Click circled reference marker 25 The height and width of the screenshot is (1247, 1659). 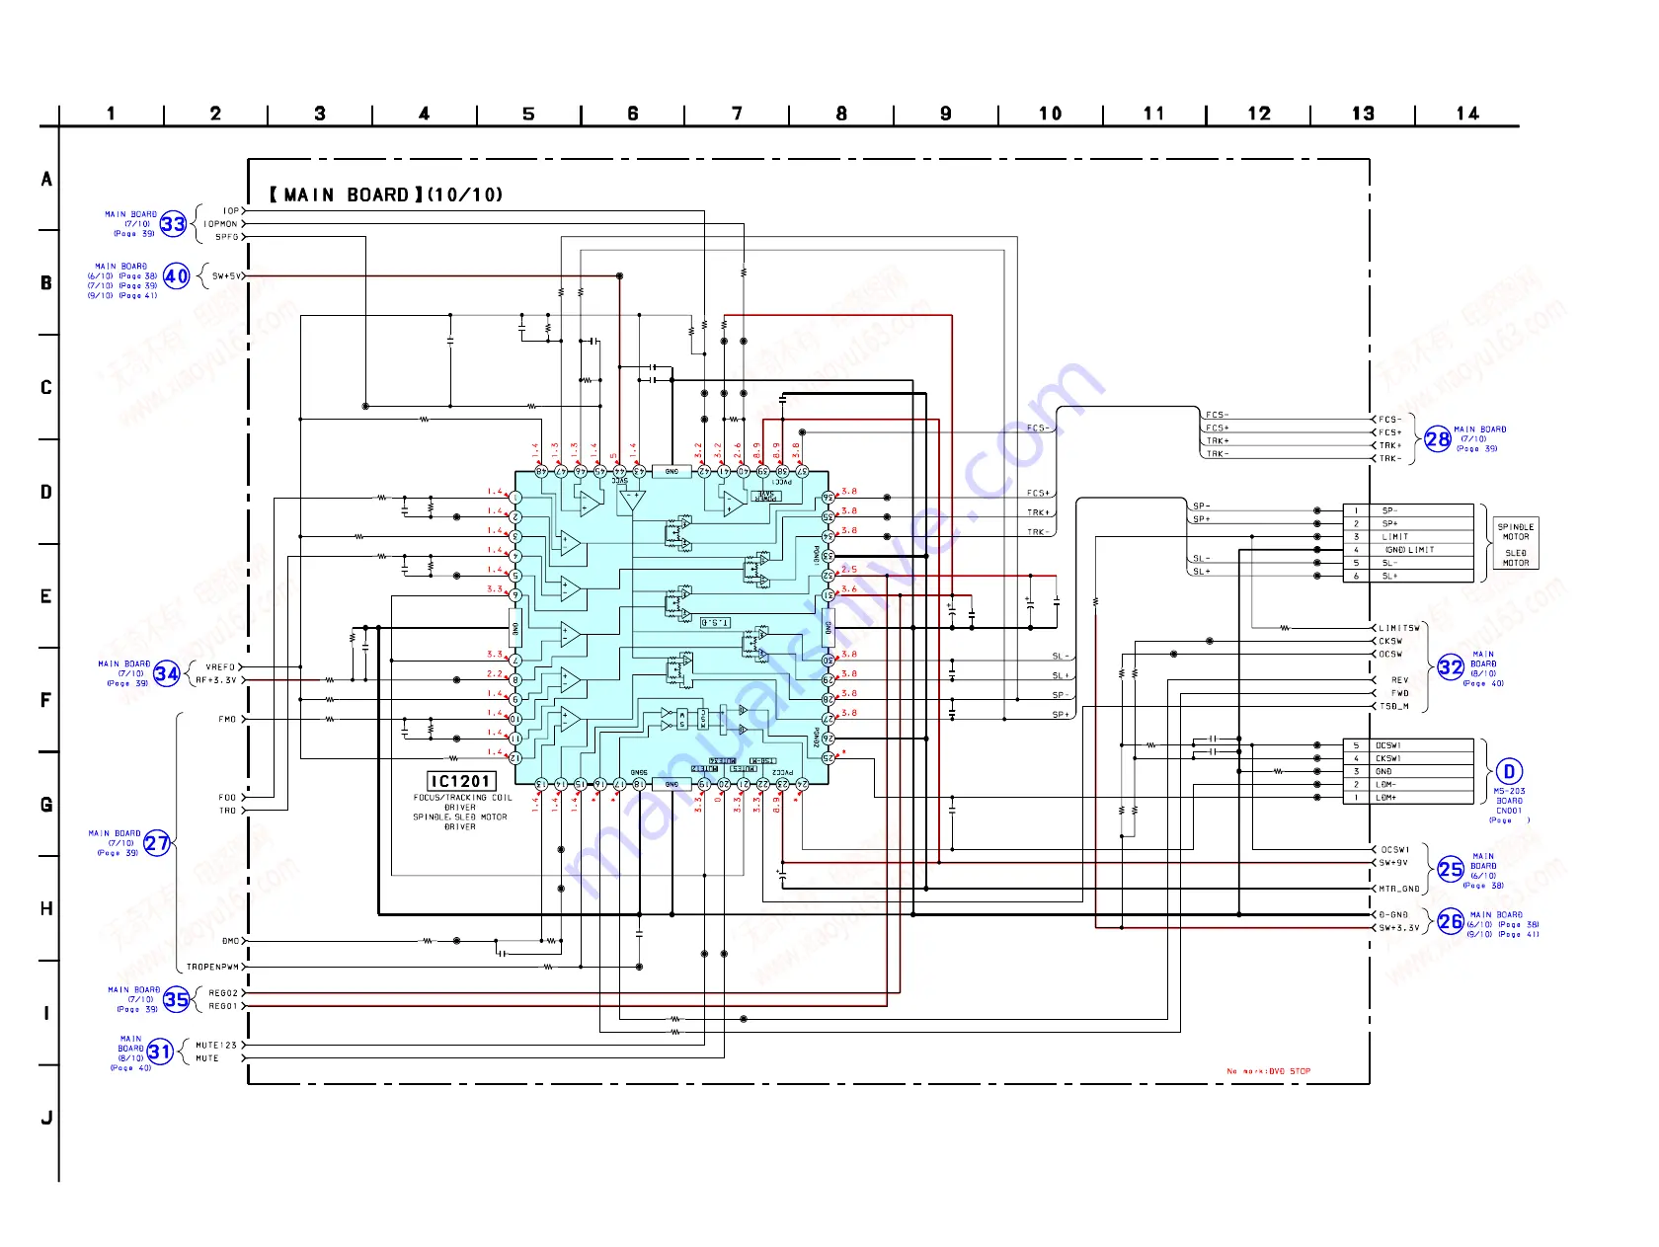click(x=1451, y=869)
